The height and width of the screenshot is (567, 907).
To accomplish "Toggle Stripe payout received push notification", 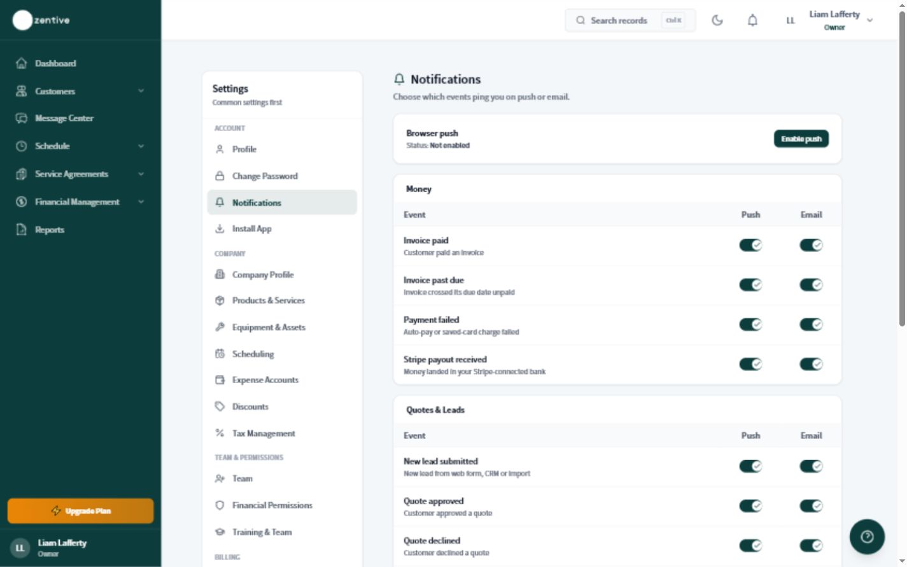I will [x=750, y=364].
